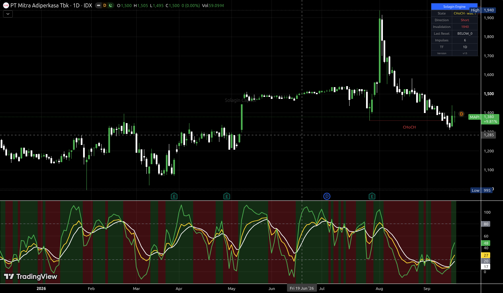Click the v15 version cell in the table
The height and width of the screenshot is (293, 503).
pyautogui.click(x=465, y=53)
